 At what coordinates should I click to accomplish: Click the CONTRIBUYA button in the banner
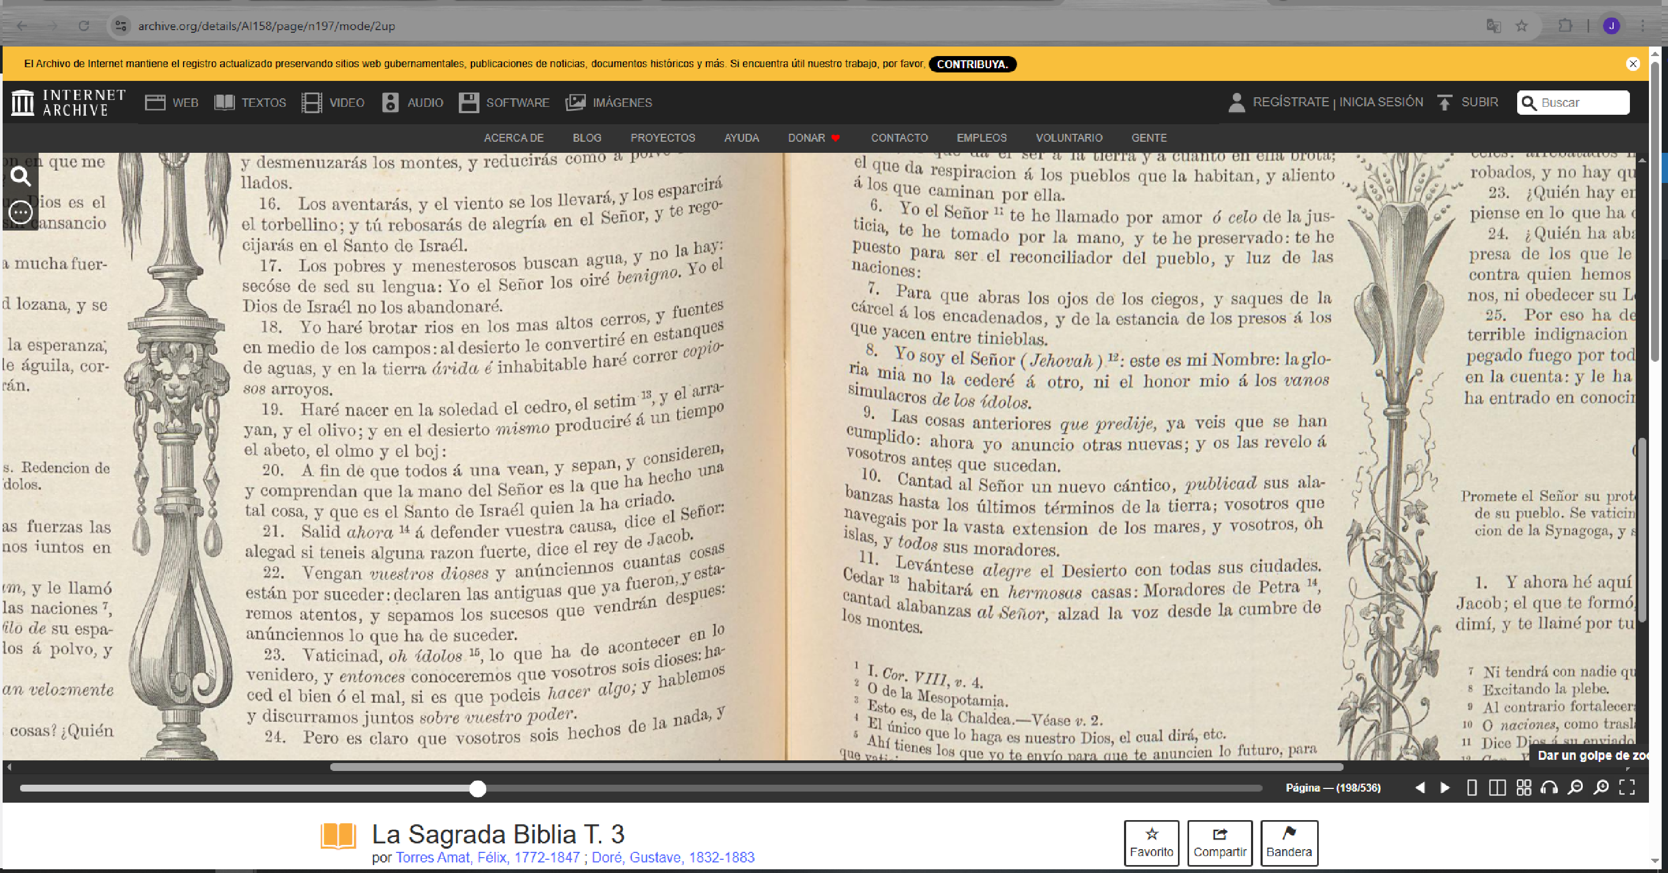coord(972,64)
